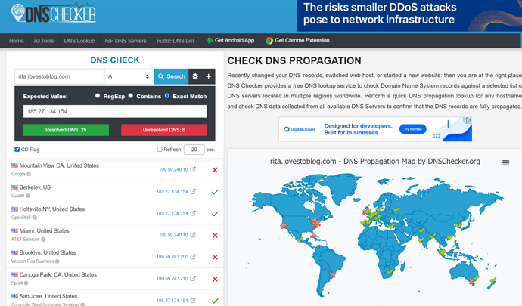Select the Exact Match radio option
The image size is (522, 306).
pos(167,96)
